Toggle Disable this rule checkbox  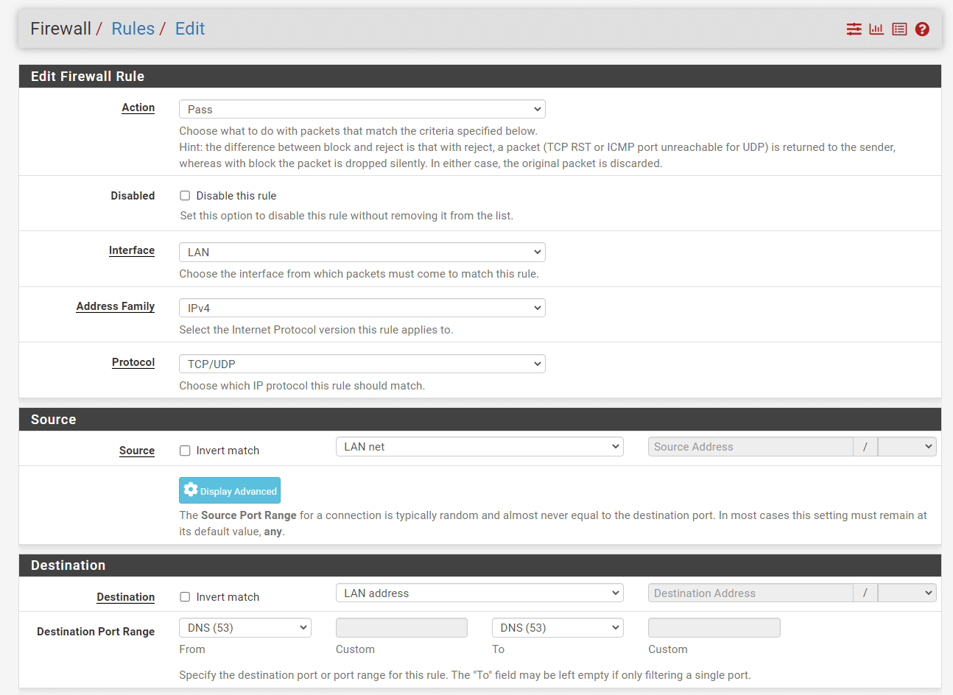tap(185, 196)
